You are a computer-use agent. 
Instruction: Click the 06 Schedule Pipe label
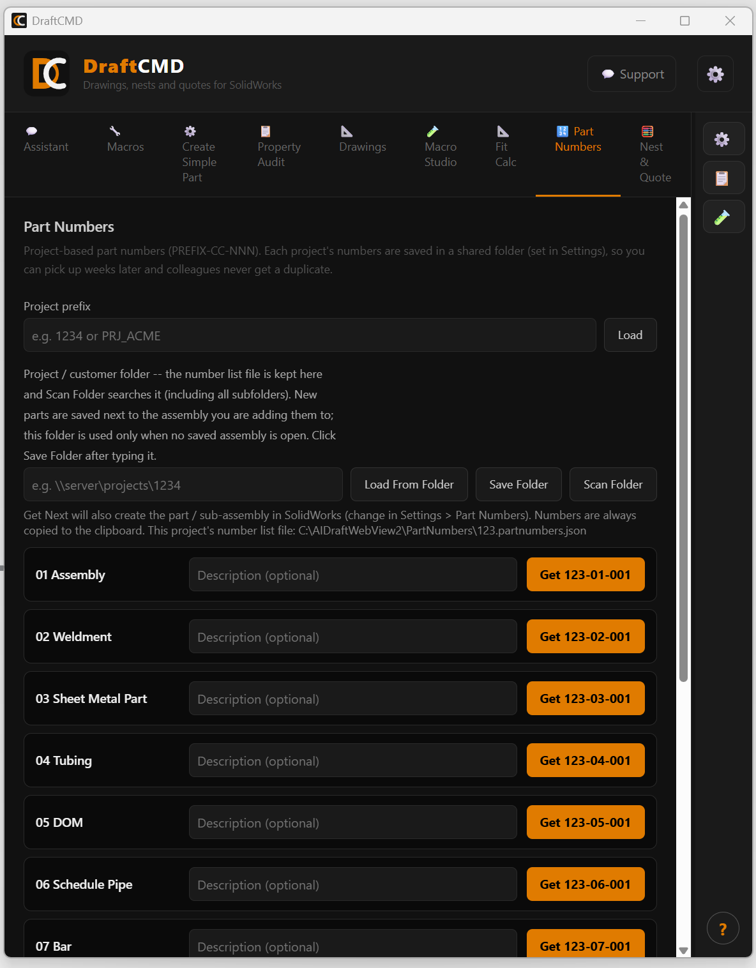[x=84, y=884]
